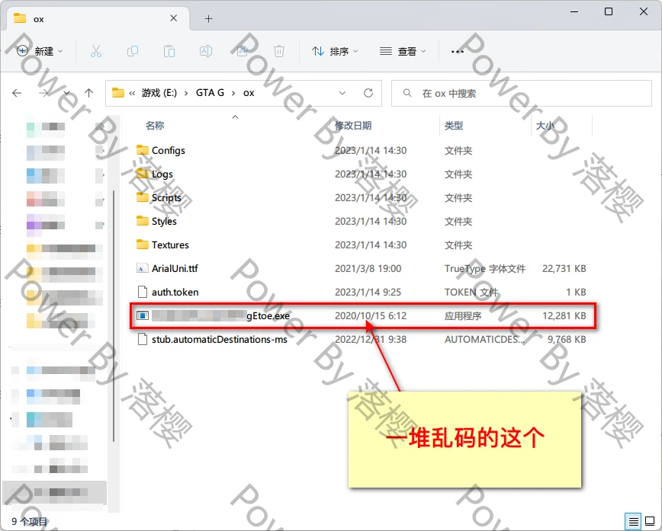662x531 pixels.
Task: Click ox breadcrumb in address bar
Action: 249,93
